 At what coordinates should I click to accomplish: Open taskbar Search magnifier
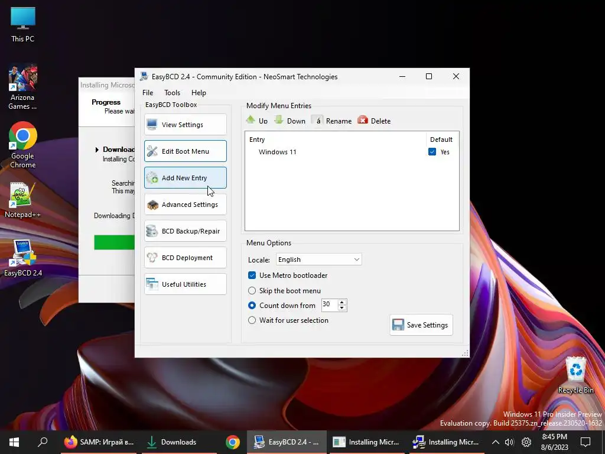point(43,442)
